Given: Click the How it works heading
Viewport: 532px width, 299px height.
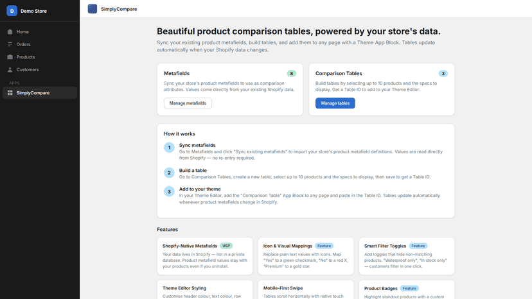Looking at the screenshot, I should (x=179, y=134).
